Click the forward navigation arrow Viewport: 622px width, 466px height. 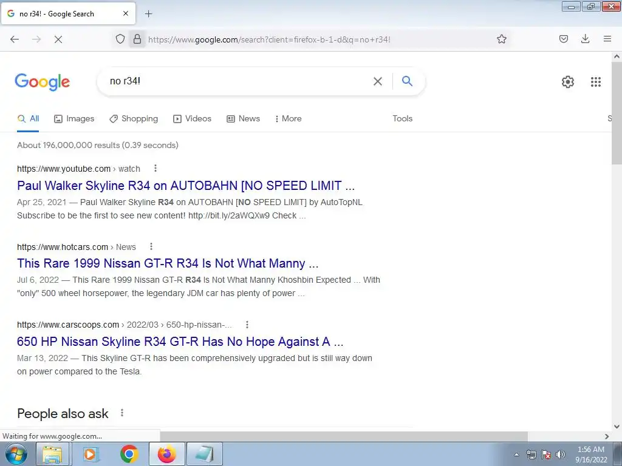36,39
